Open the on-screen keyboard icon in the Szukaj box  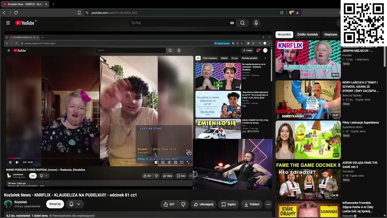[x=232, y=23]
